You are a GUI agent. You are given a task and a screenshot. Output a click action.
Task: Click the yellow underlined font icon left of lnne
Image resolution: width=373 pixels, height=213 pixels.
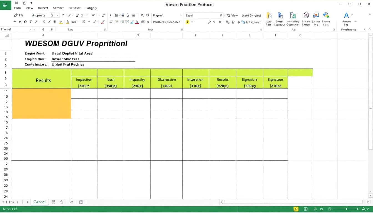pyautogui.click(x=68, y=22)
